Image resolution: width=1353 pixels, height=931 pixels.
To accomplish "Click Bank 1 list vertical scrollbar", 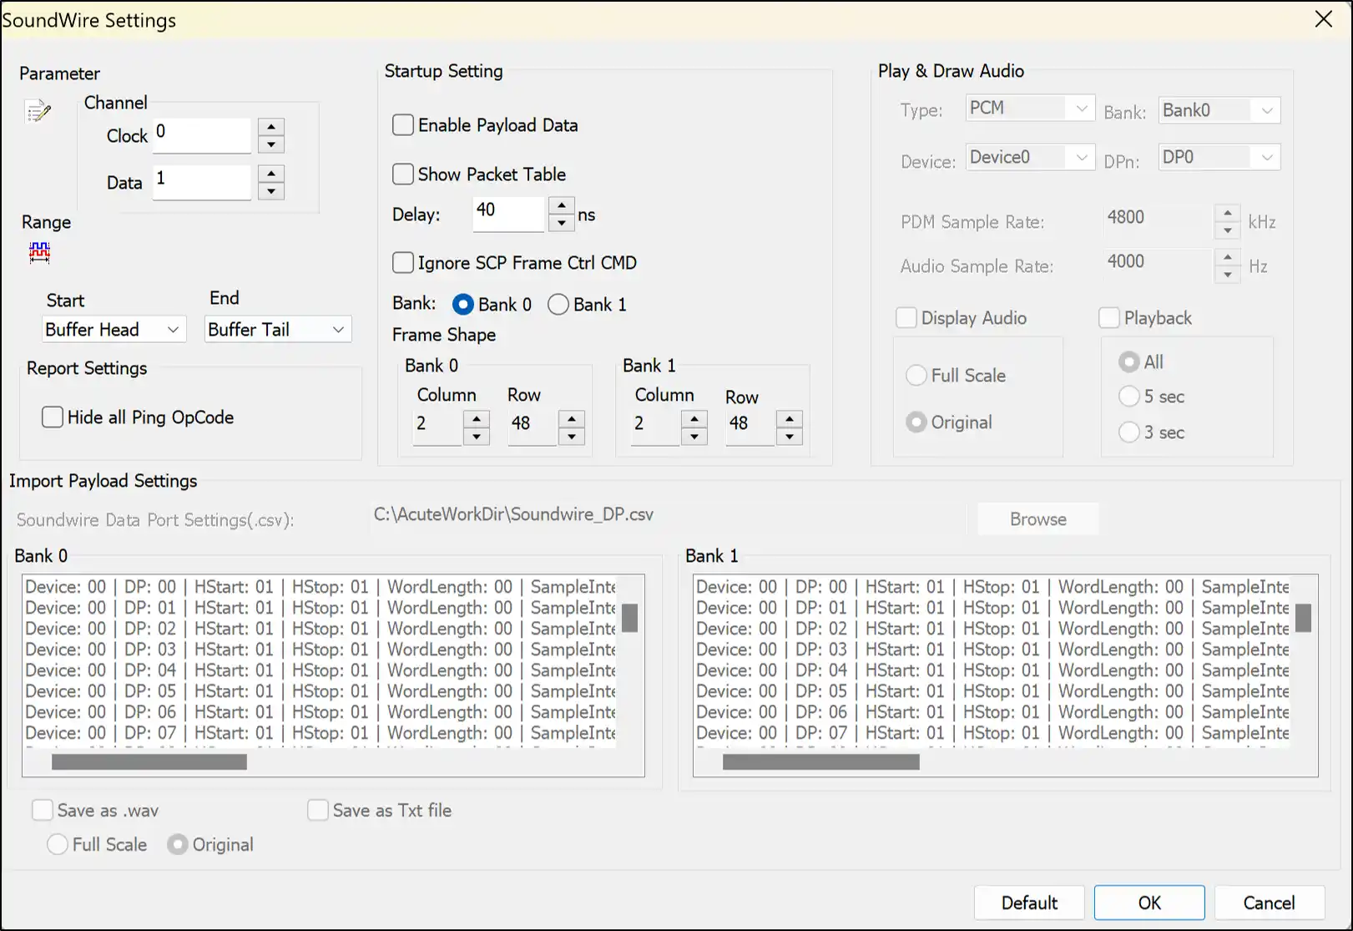I will pyautogui.click(x=1302, y=618).
